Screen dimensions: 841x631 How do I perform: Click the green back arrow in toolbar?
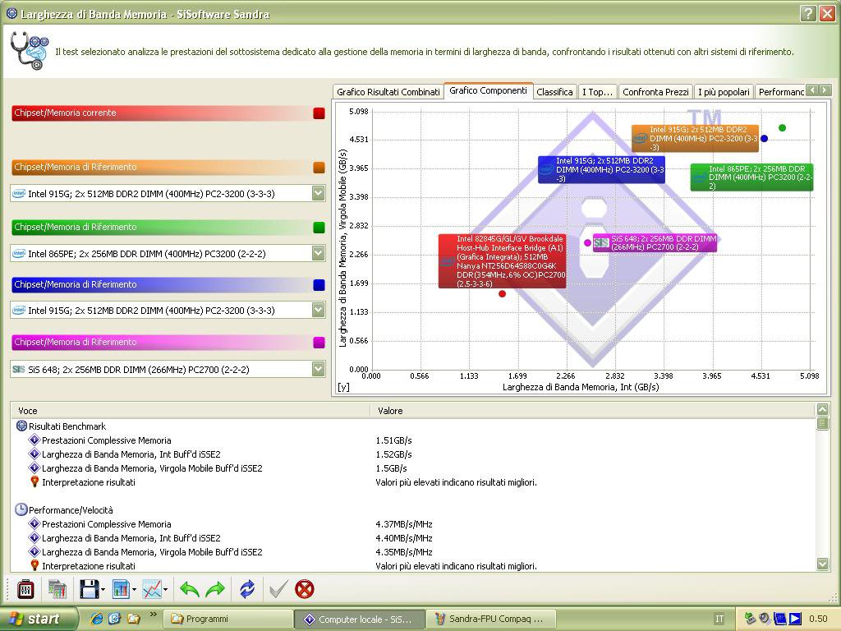click(x=190, y=589)
